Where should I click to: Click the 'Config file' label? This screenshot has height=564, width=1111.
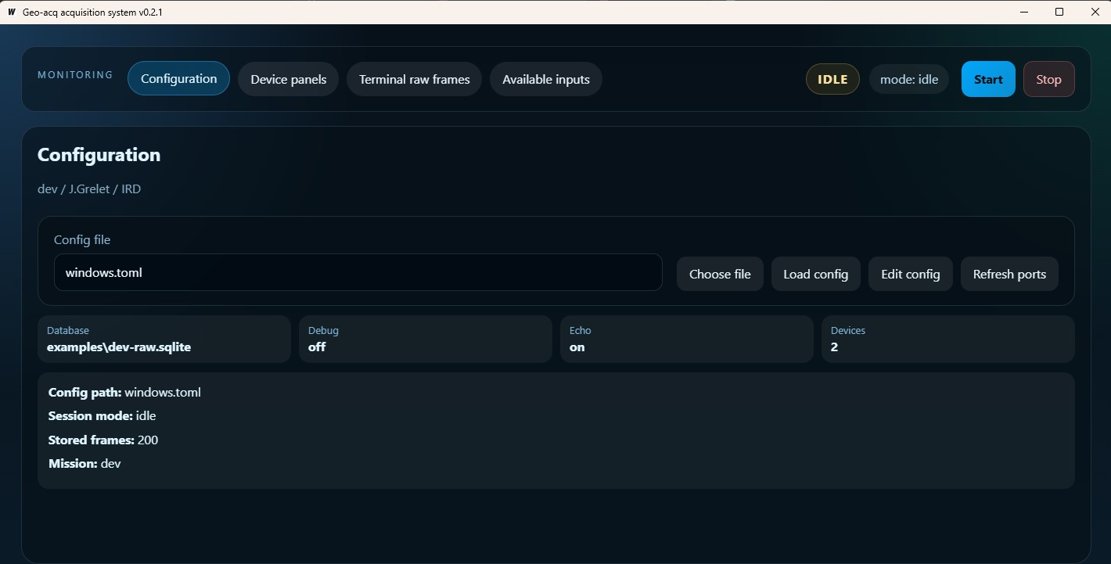[82, 239]
